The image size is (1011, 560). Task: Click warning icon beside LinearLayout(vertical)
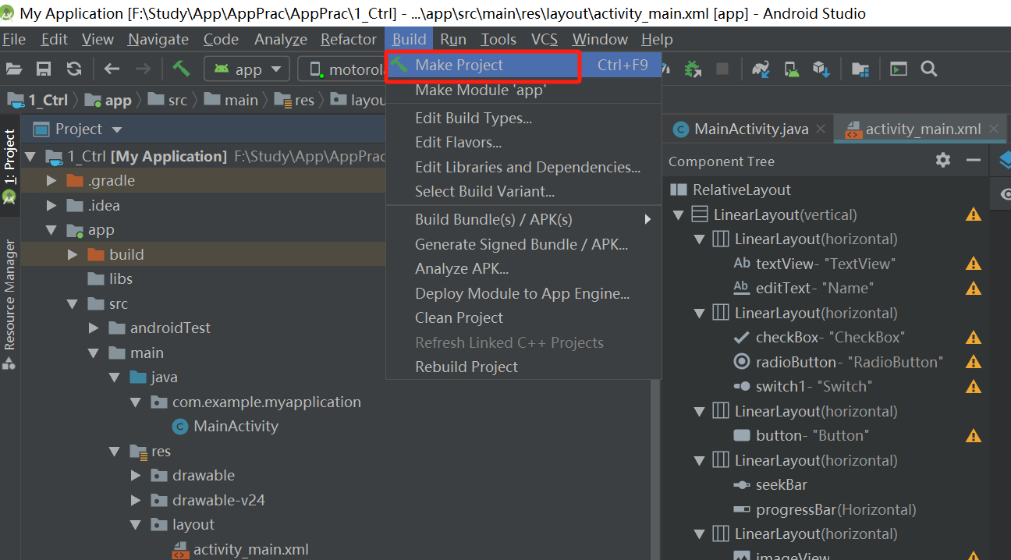973,214
